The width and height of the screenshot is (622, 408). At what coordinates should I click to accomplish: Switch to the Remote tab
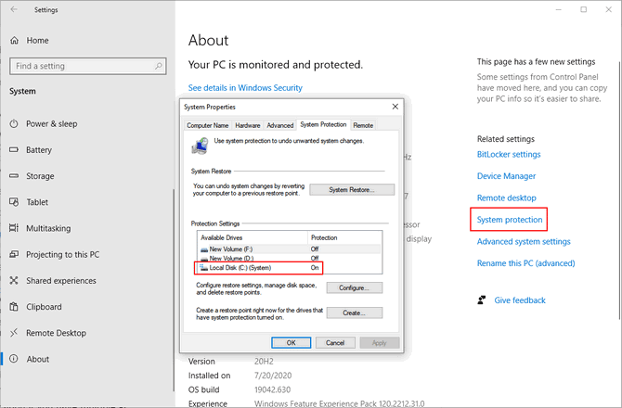point(363,125)
